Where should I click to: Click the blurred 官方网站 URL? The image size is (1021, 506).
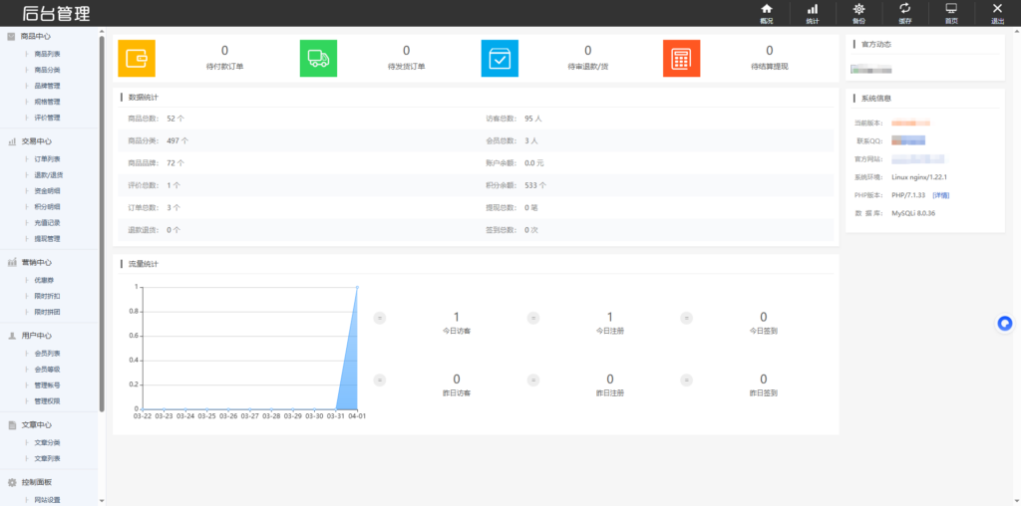(918, 158)
